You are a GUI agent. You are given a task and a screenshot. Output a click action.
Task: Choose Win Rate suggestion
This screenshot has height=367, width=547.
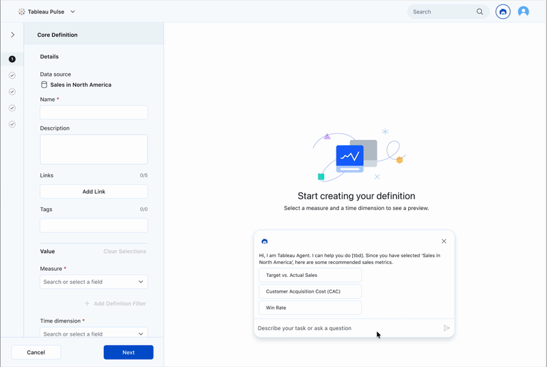310,308
